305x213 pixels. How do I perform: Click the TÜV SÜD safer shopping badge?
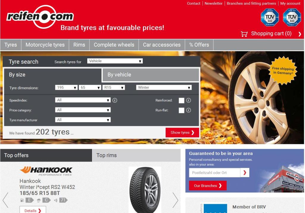coord(292,17)
